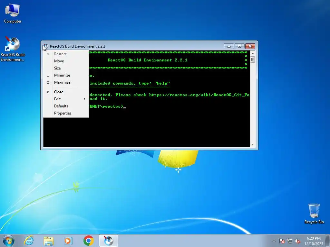Choose Move from the window system menu
This screenshot has height=247, width=330.
tap(66, 61)
